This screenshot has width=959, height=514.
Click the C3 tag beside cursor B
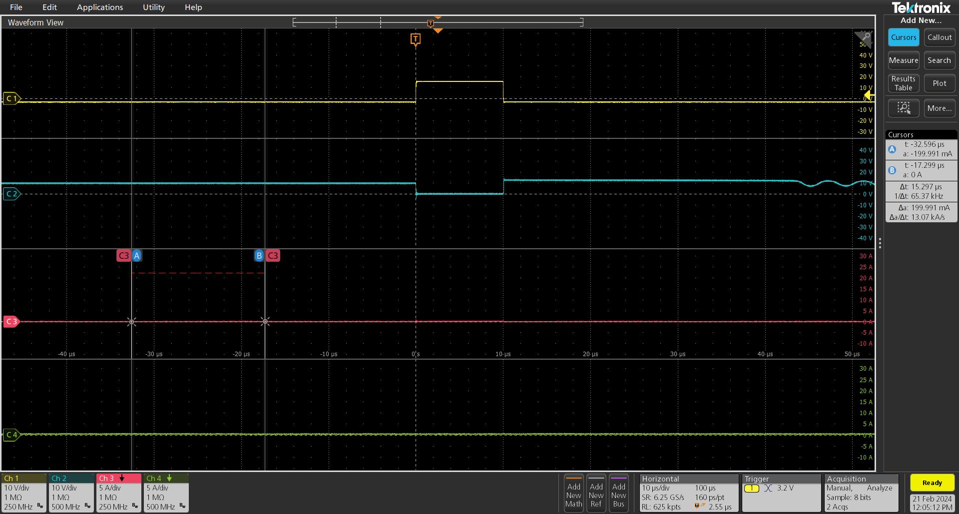point(273,256)
